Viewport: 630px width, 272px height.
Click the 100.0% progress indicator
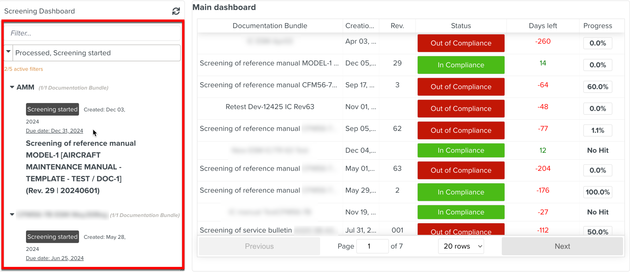tap(597, 192)
